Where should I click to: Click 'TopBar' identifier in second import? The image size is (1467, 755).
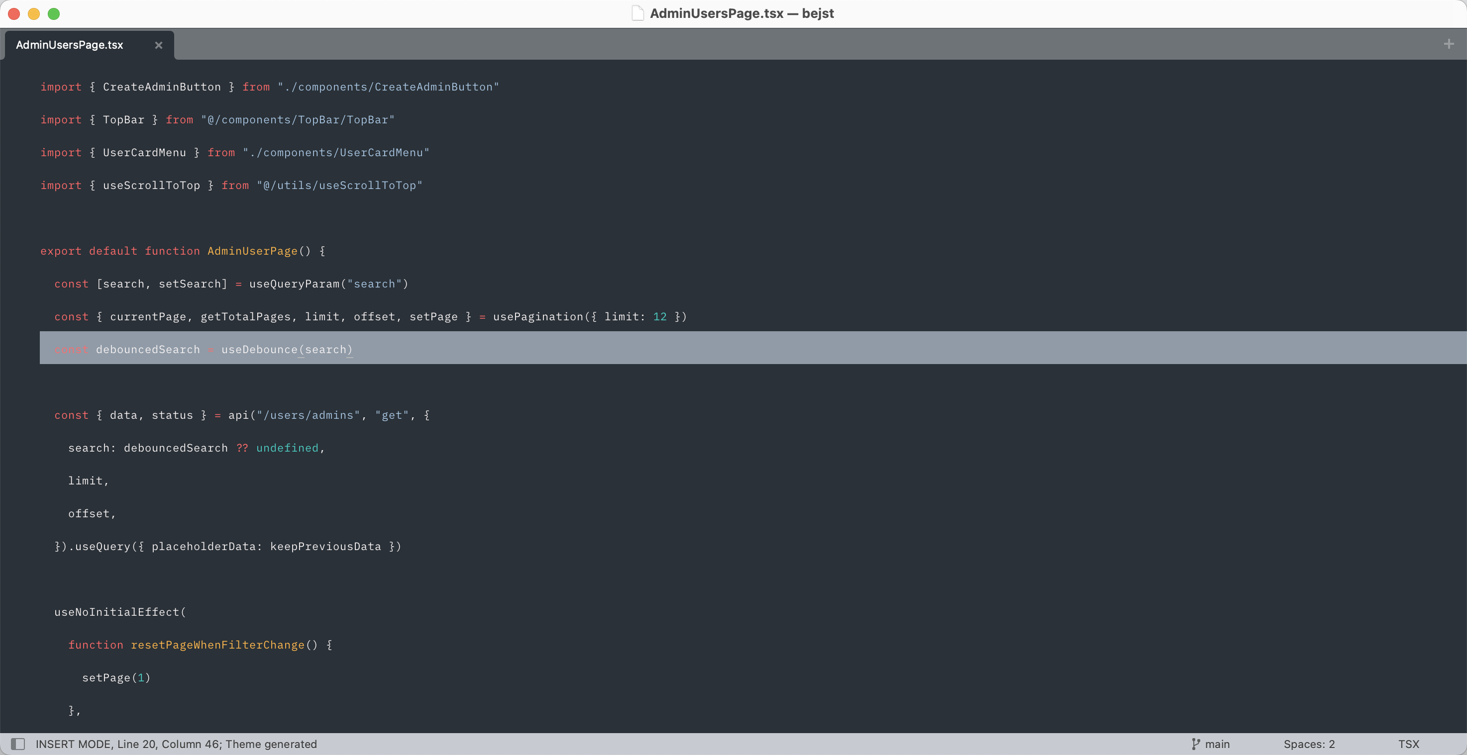click(123, 120)
